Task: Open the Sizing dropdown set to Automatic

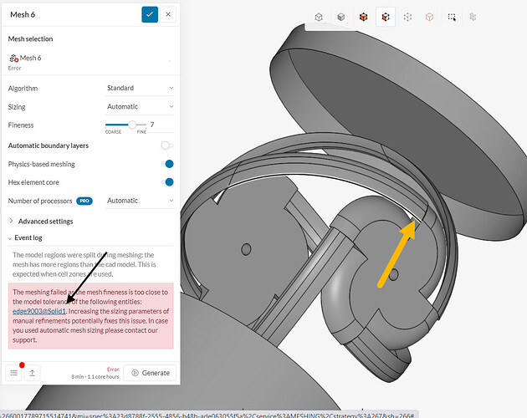Action: click(140, 106)
